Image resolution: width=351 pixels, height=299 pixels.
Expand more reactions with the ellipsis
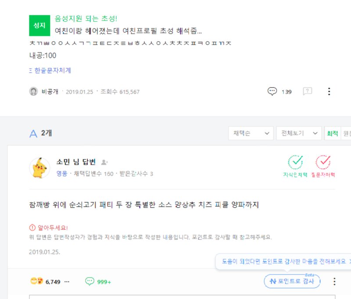pos(67,281)
